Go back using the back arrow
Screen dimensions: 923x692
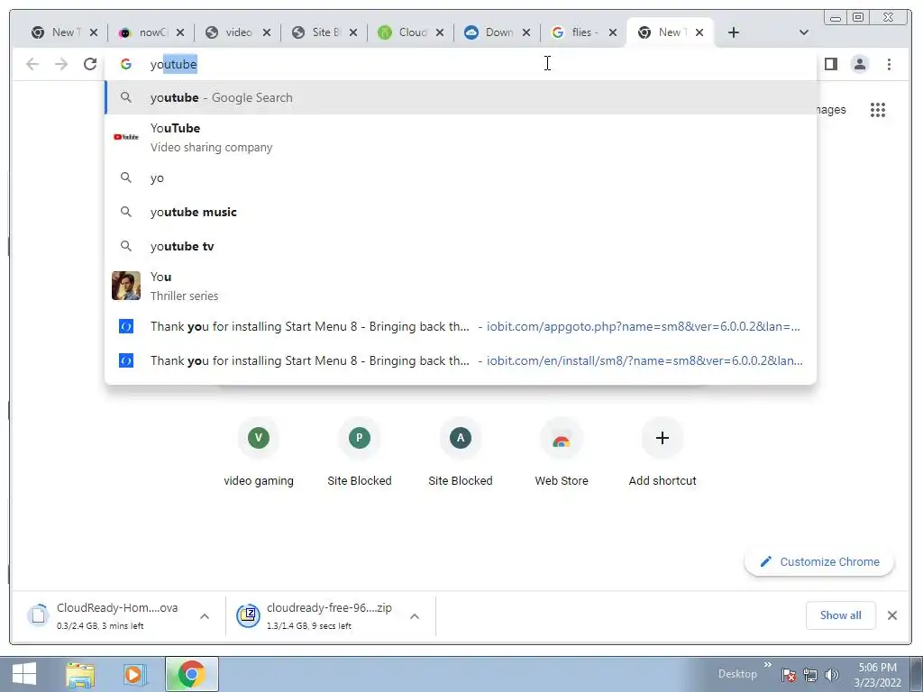tap(32, 64)
